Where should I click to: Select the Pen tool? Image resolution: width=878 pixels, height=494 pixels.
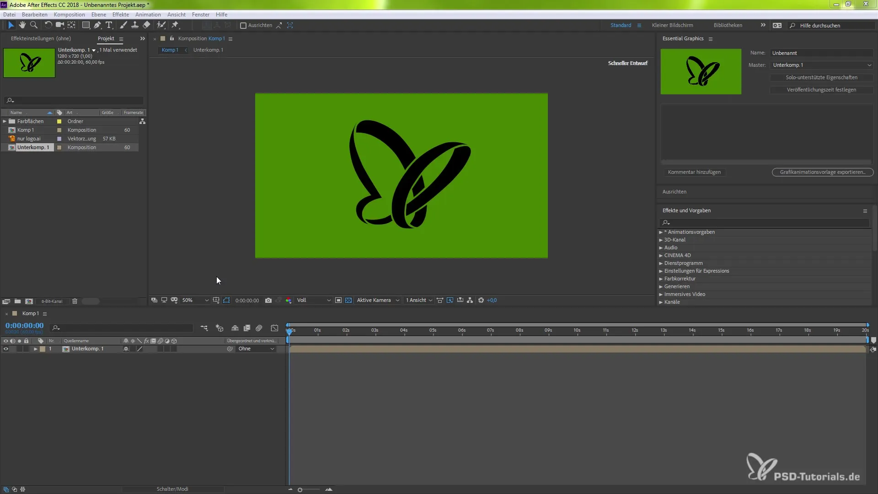click(97, 25)
